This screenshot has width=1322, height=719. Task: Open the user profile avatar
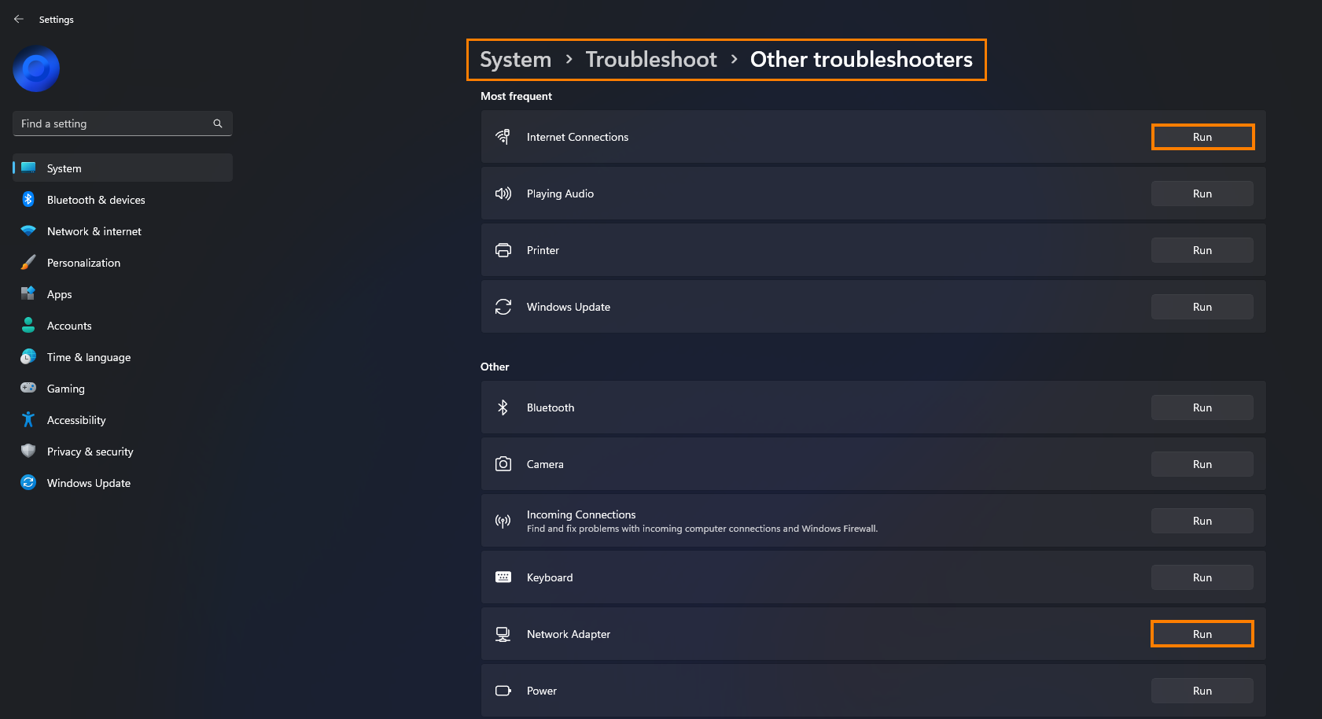pyautogui.click(x=36, y=69)
